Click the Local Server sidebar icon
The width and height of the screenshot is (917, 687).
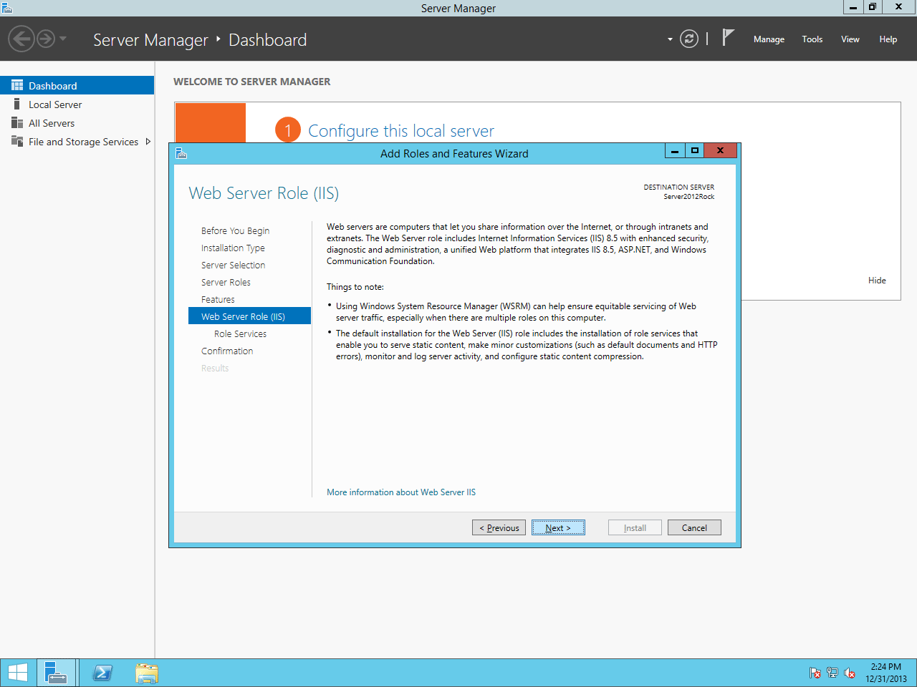click(17, 104)
